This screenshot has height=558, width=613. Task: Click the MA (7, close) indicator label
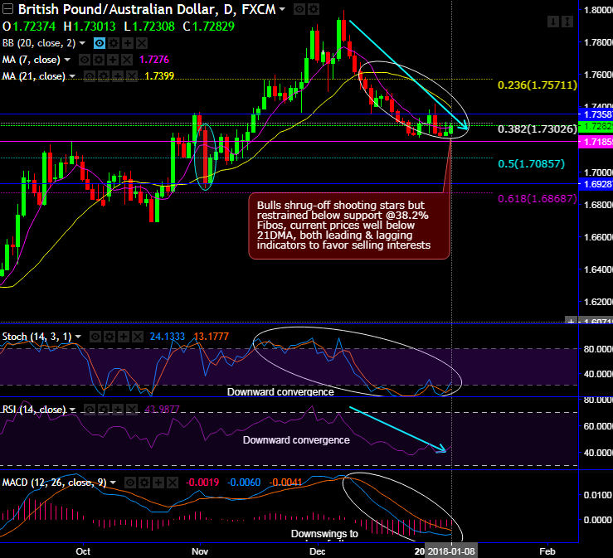(x=32, y=60)
